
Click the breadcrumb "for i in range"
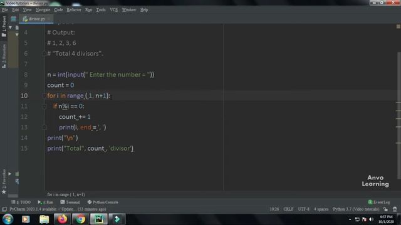(x=66, y=194)
